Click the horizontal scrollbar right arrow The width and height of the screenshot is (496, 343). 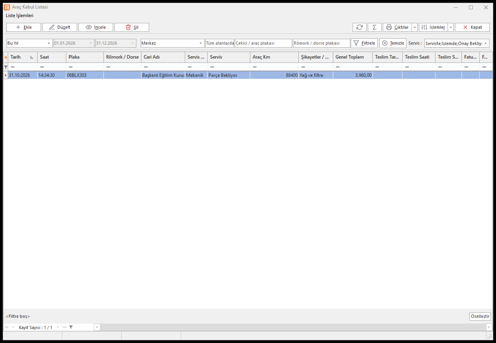(x=489, y=327)
